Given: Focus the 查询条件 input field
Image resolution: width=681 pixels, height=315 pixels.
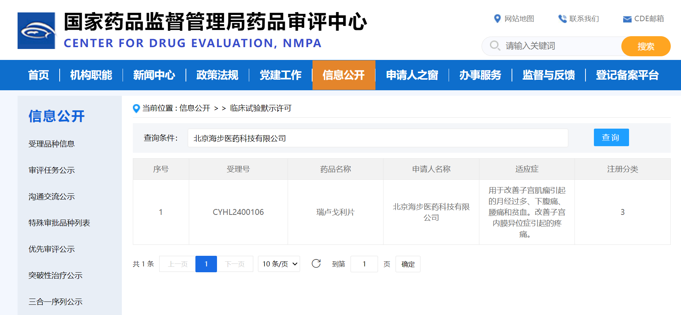Looking at the screenshot, I should pyautogui.click(x=377, y=138).
